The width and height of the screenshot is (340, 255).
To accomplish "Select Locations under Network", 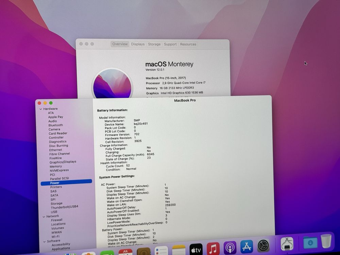I will point(58,224).
